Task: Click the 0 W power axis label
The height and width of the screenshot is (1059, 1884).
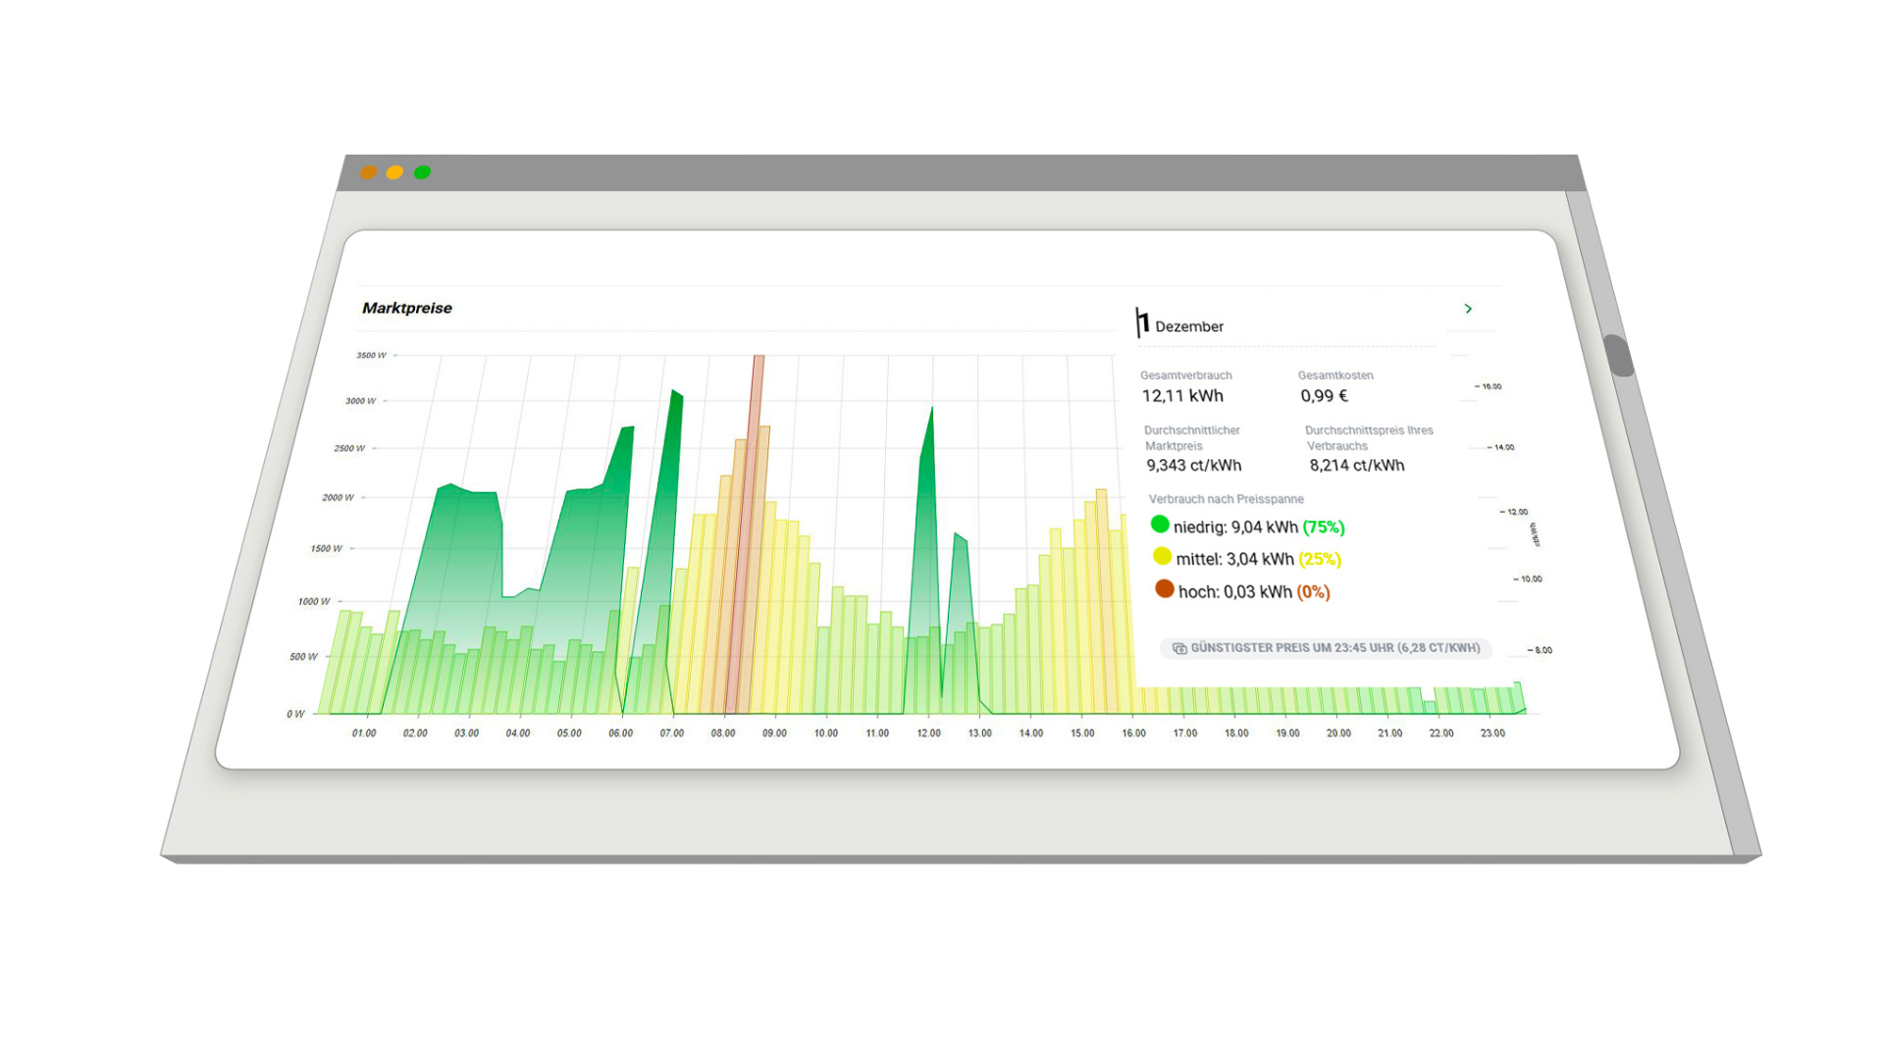Action: (295, 714)
